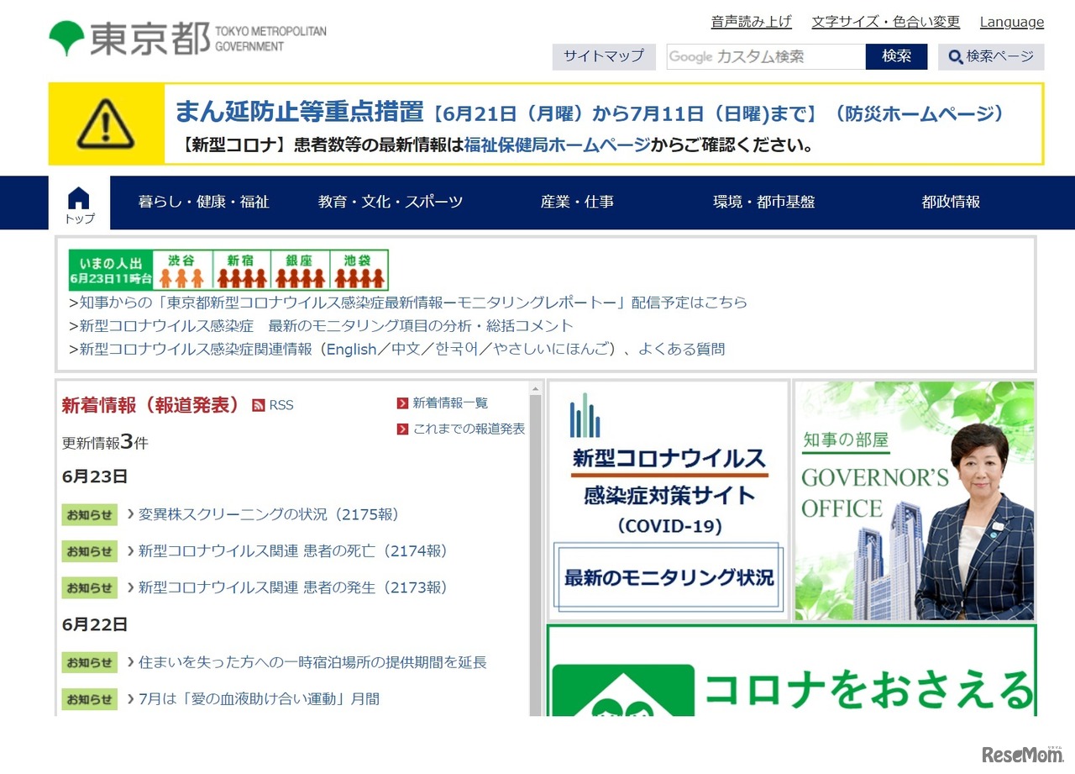The image size is (1075, 774).
Task: Click the お知らせ badge next to 変異株スクリーニングの状況
Action: pyautogui.click(x=89, y=515)
